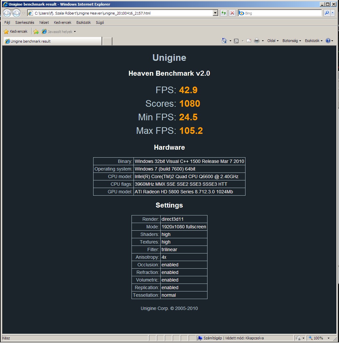Click the browser Forward arrow button
This screenshot has width=339, height=343.
tap(17, 13)
